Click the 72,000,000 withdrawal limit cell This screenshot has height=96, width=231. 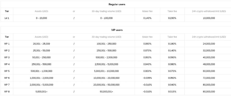[209, 78]
